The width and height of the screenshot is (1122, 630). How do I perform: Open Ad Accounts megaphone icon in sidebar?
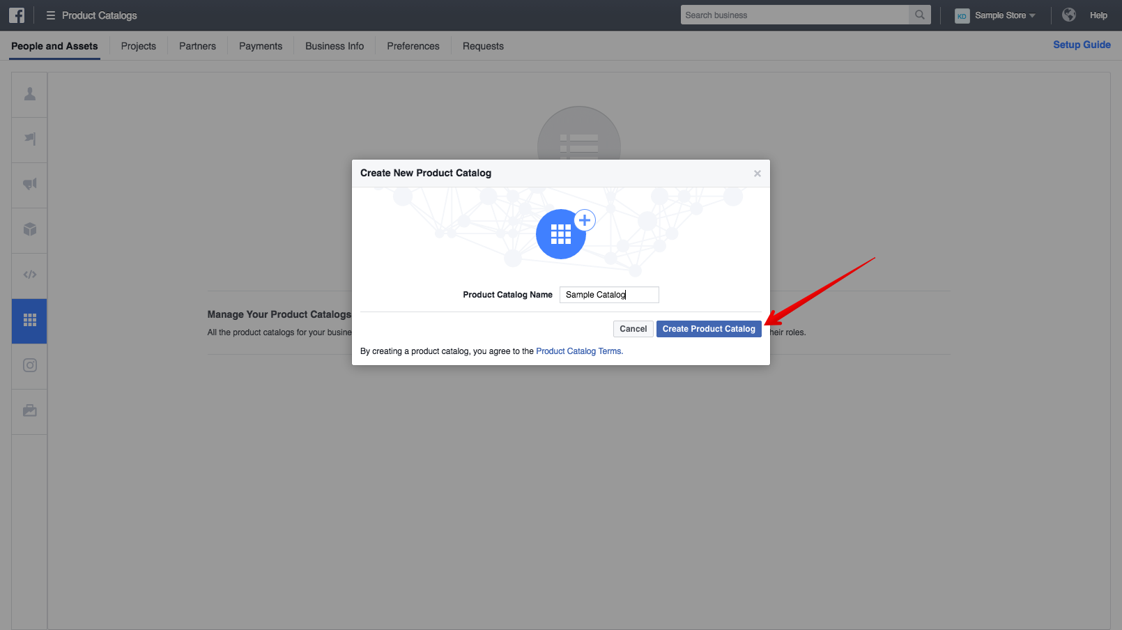point(30,185)
